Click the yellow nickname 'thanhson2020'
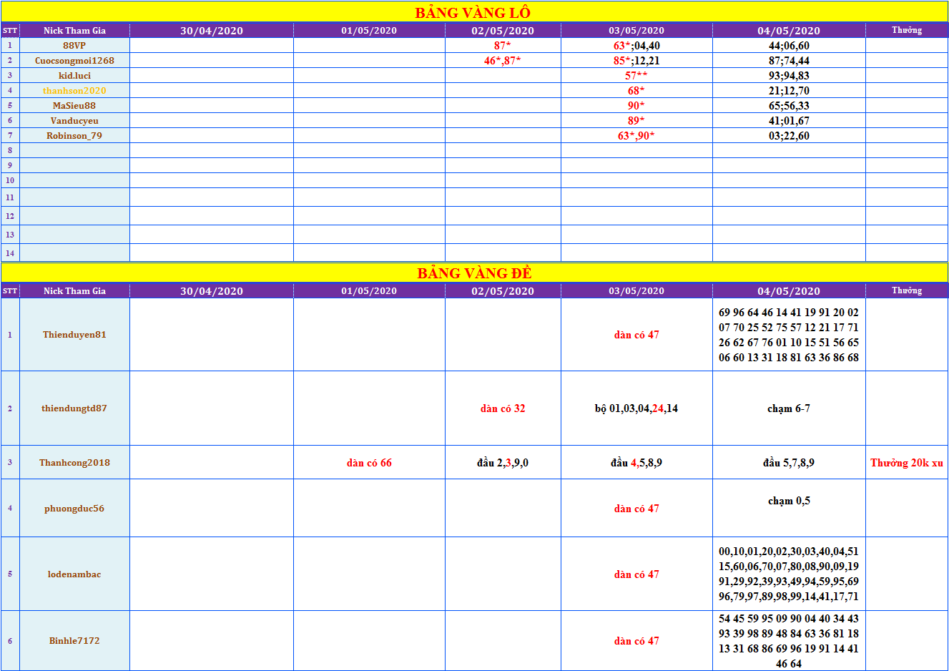This screenshot has width=949, height=671. (74, 90)
